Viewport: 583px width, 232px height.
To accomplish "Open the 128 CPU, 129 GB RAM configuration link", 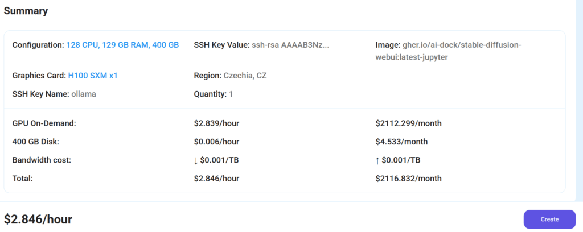I will pyautogui.click(x=123, y=45).
